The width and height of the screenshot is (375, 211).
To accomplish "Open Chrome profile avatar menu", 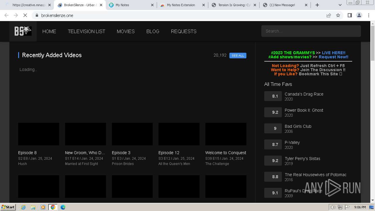I will coord(359,15).
